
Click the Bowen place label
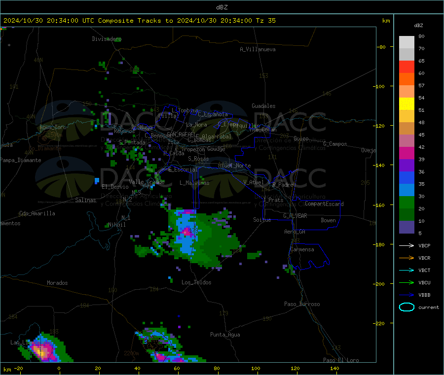point(329,220)
